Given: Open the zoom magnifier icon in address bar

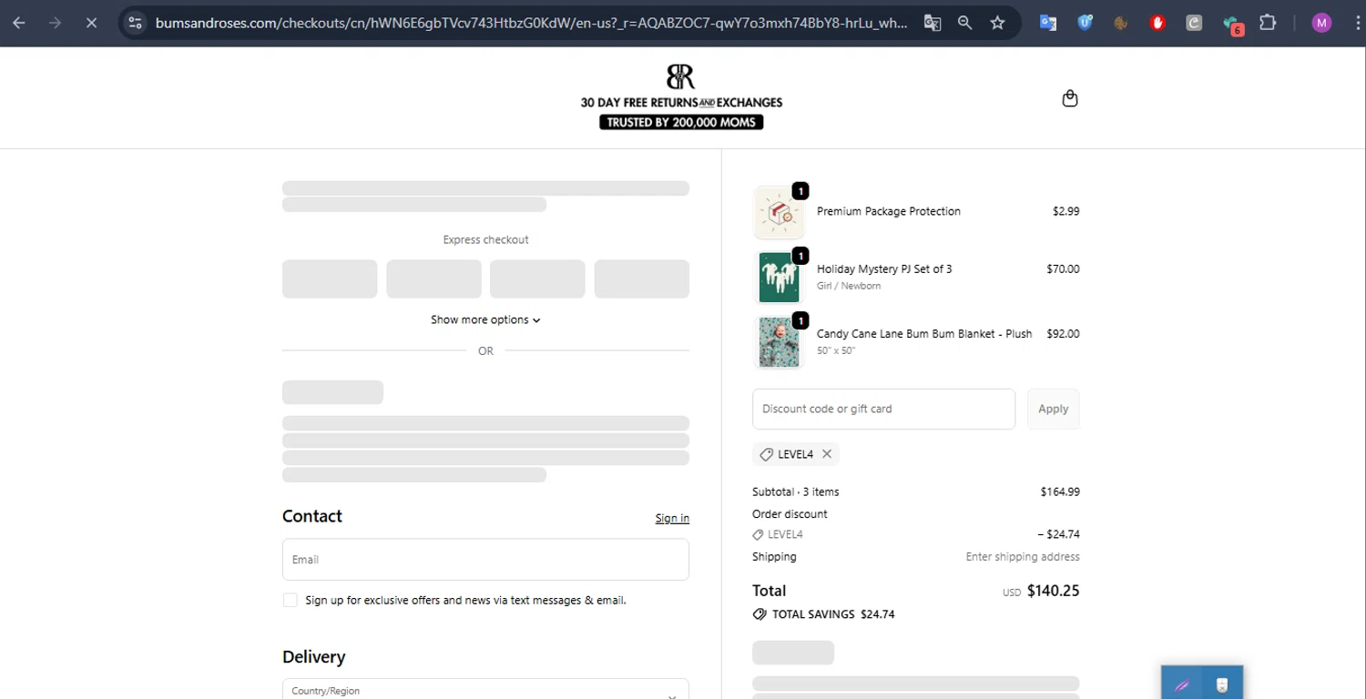Looking at the screenshot, I should tap(964, 23).
